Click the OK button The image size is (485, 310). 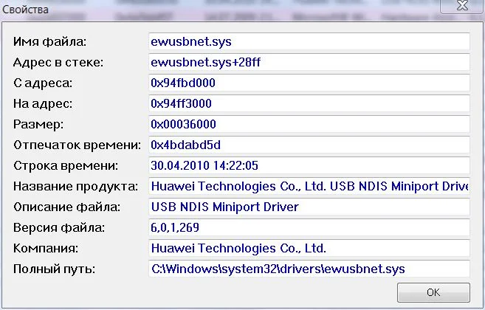point(433,292)
